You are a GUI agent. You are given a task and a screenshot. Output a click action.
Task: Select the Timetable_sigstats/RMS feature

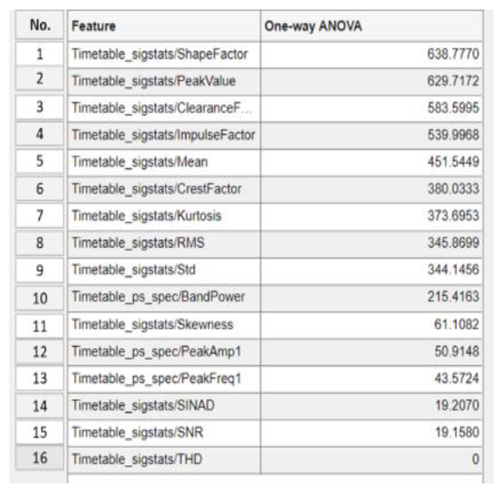[138, 243]
